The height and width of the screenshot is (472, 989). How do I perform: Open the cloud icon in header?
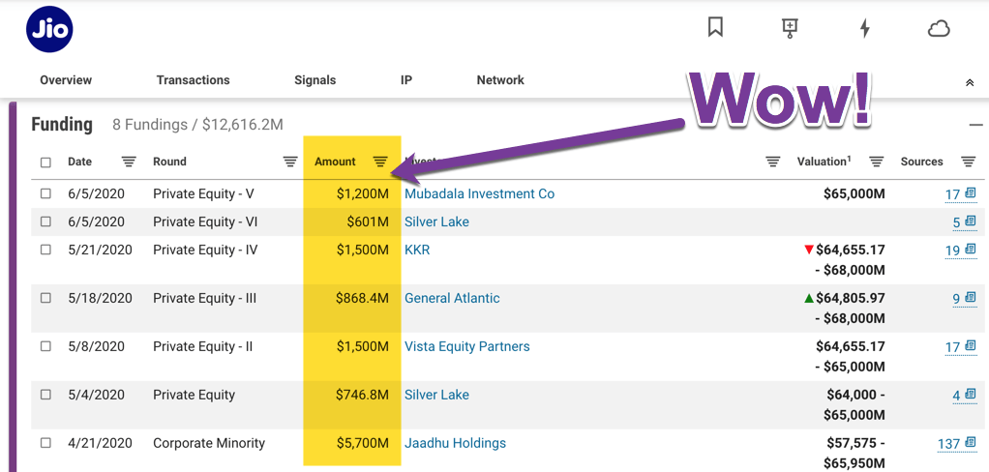939,28
